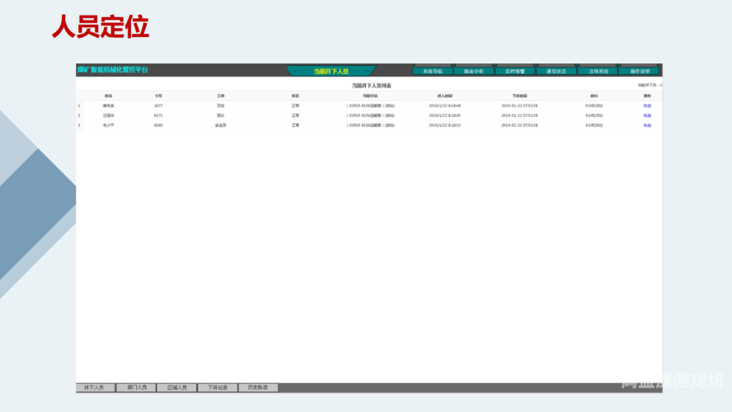The height and width of the screenshot is (412, 732).
Task: Open the 轨迹 link in row 1
Action: tap(647, 106)
